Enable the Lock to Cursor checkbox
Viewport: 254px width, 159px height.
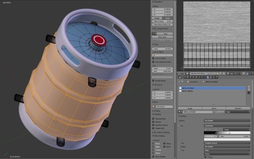coord(153,58)
